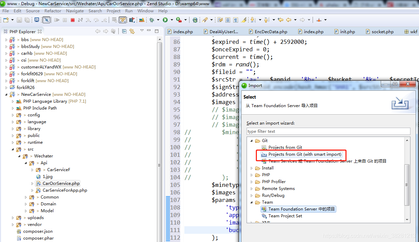Screen dimensions: 419x242
Task: Click the Last Edit Location icon
Action: tap(280, 20)
